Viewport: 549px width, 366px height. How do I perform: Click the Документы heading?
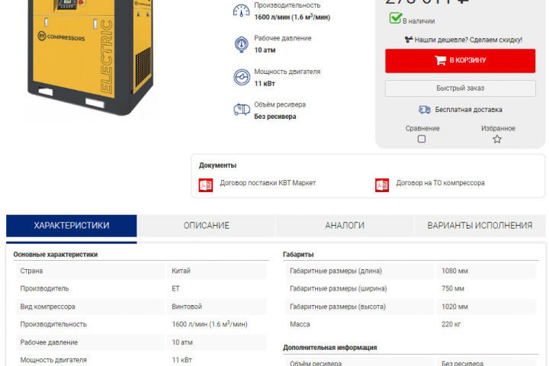(217, 165)
